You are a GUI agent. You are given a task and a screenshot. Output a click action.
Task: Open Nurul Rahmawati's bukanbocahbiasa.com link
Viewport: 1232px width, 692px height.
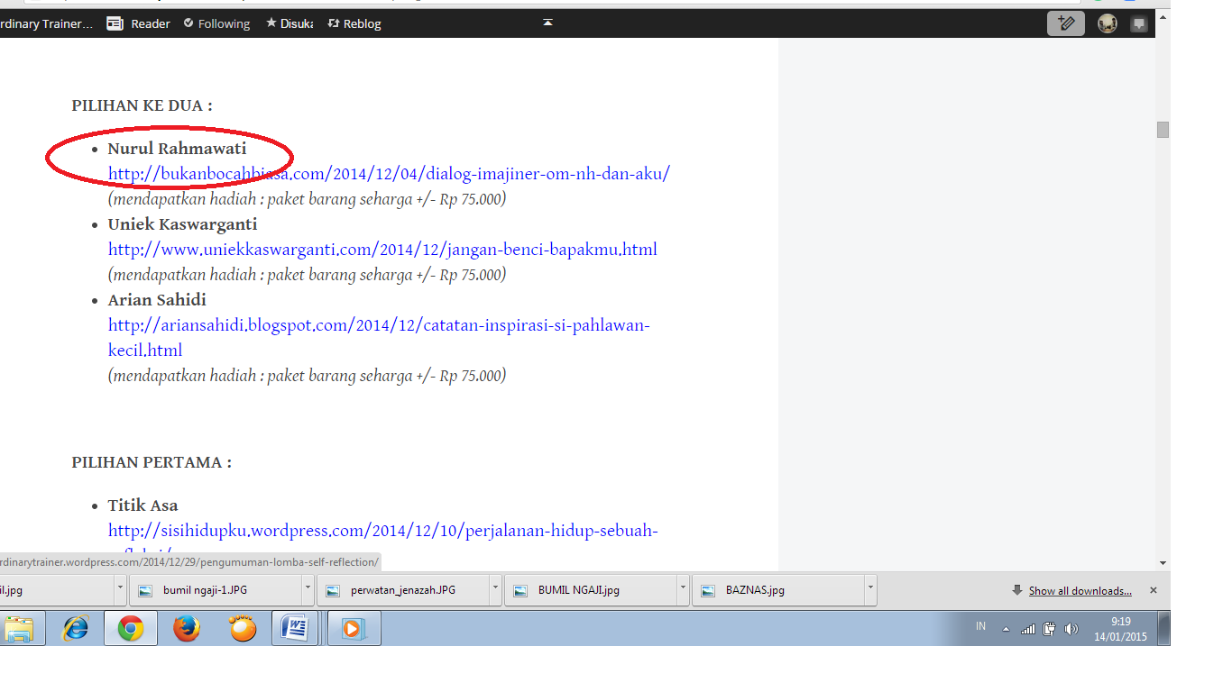click(x=389, y=173)
